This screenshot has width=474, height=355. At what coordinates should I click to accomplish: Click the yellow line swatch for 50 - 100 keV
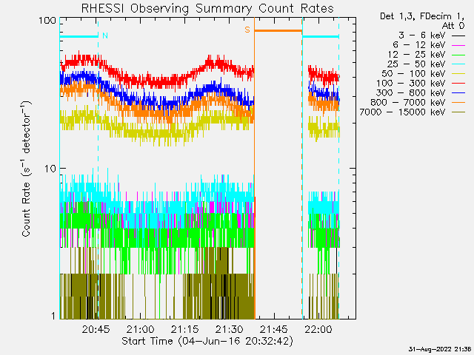pos(458,74)
